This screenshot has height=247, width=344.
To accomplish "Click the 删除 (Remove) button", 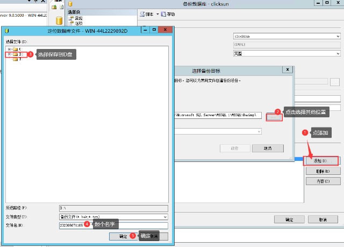I will coord(320,171).
